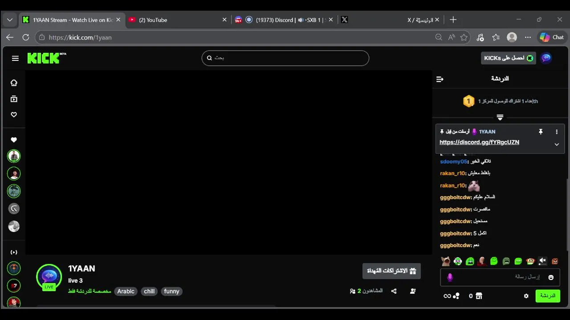
Task: Switch to the Discord browser tab
Action: coord(284,20)
